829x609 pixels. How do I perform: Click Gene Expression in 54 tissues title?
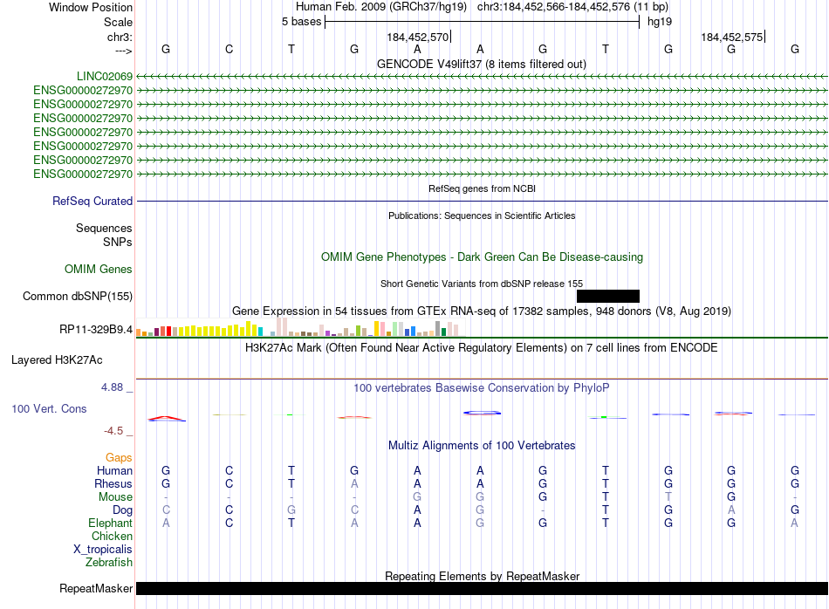[482, 311]
